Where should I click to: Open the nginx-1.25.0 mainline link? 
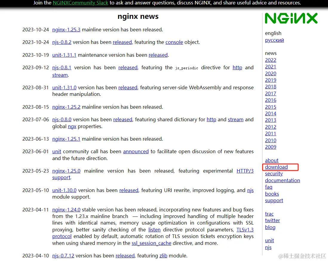66,171
